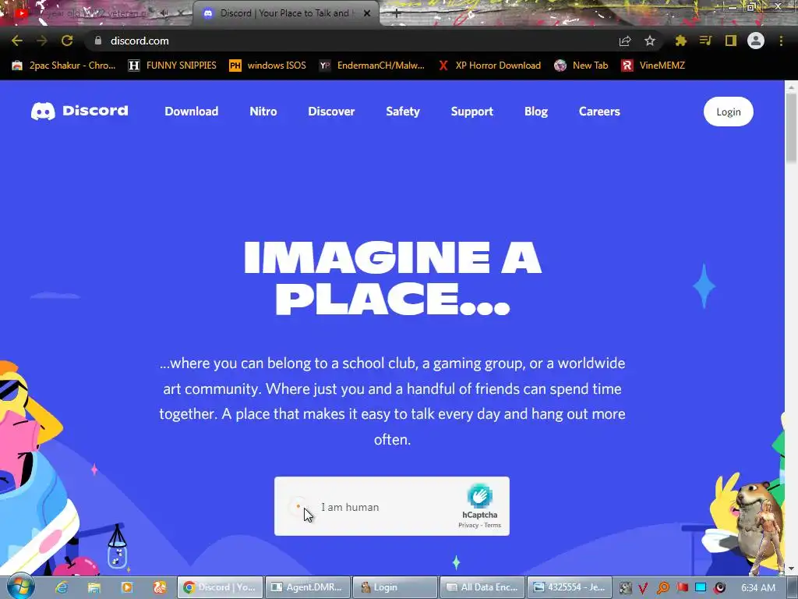
Task: Click the Discord Chrome taskbar button
Action: 220,587
